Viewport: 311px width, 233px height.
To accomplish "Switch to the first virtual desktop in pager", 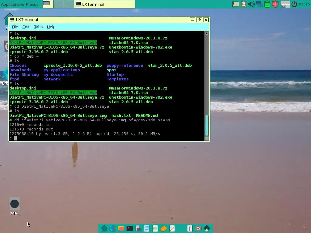I will (x=48, y=4).
